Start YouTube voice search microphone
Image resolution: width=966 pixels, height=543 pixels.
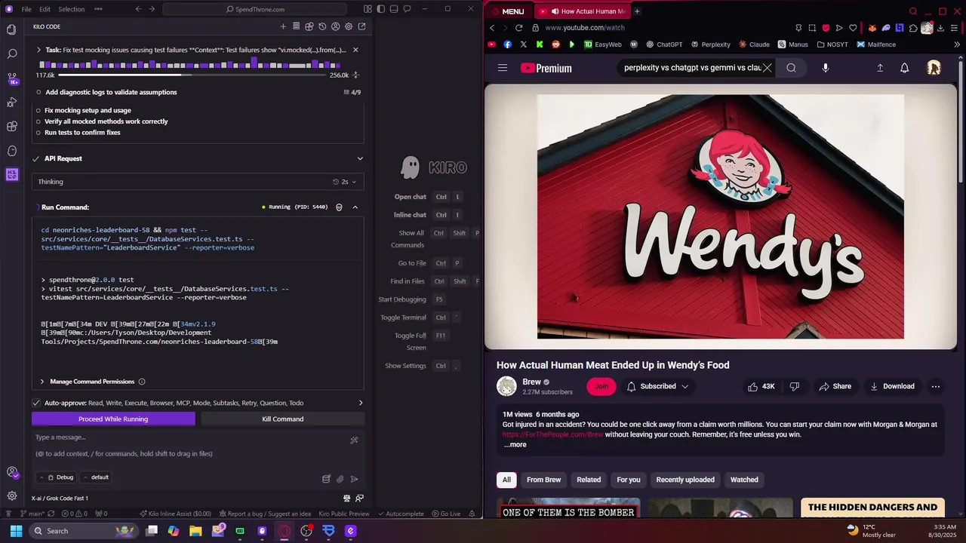pyautogui.click(x=826, y=68)
